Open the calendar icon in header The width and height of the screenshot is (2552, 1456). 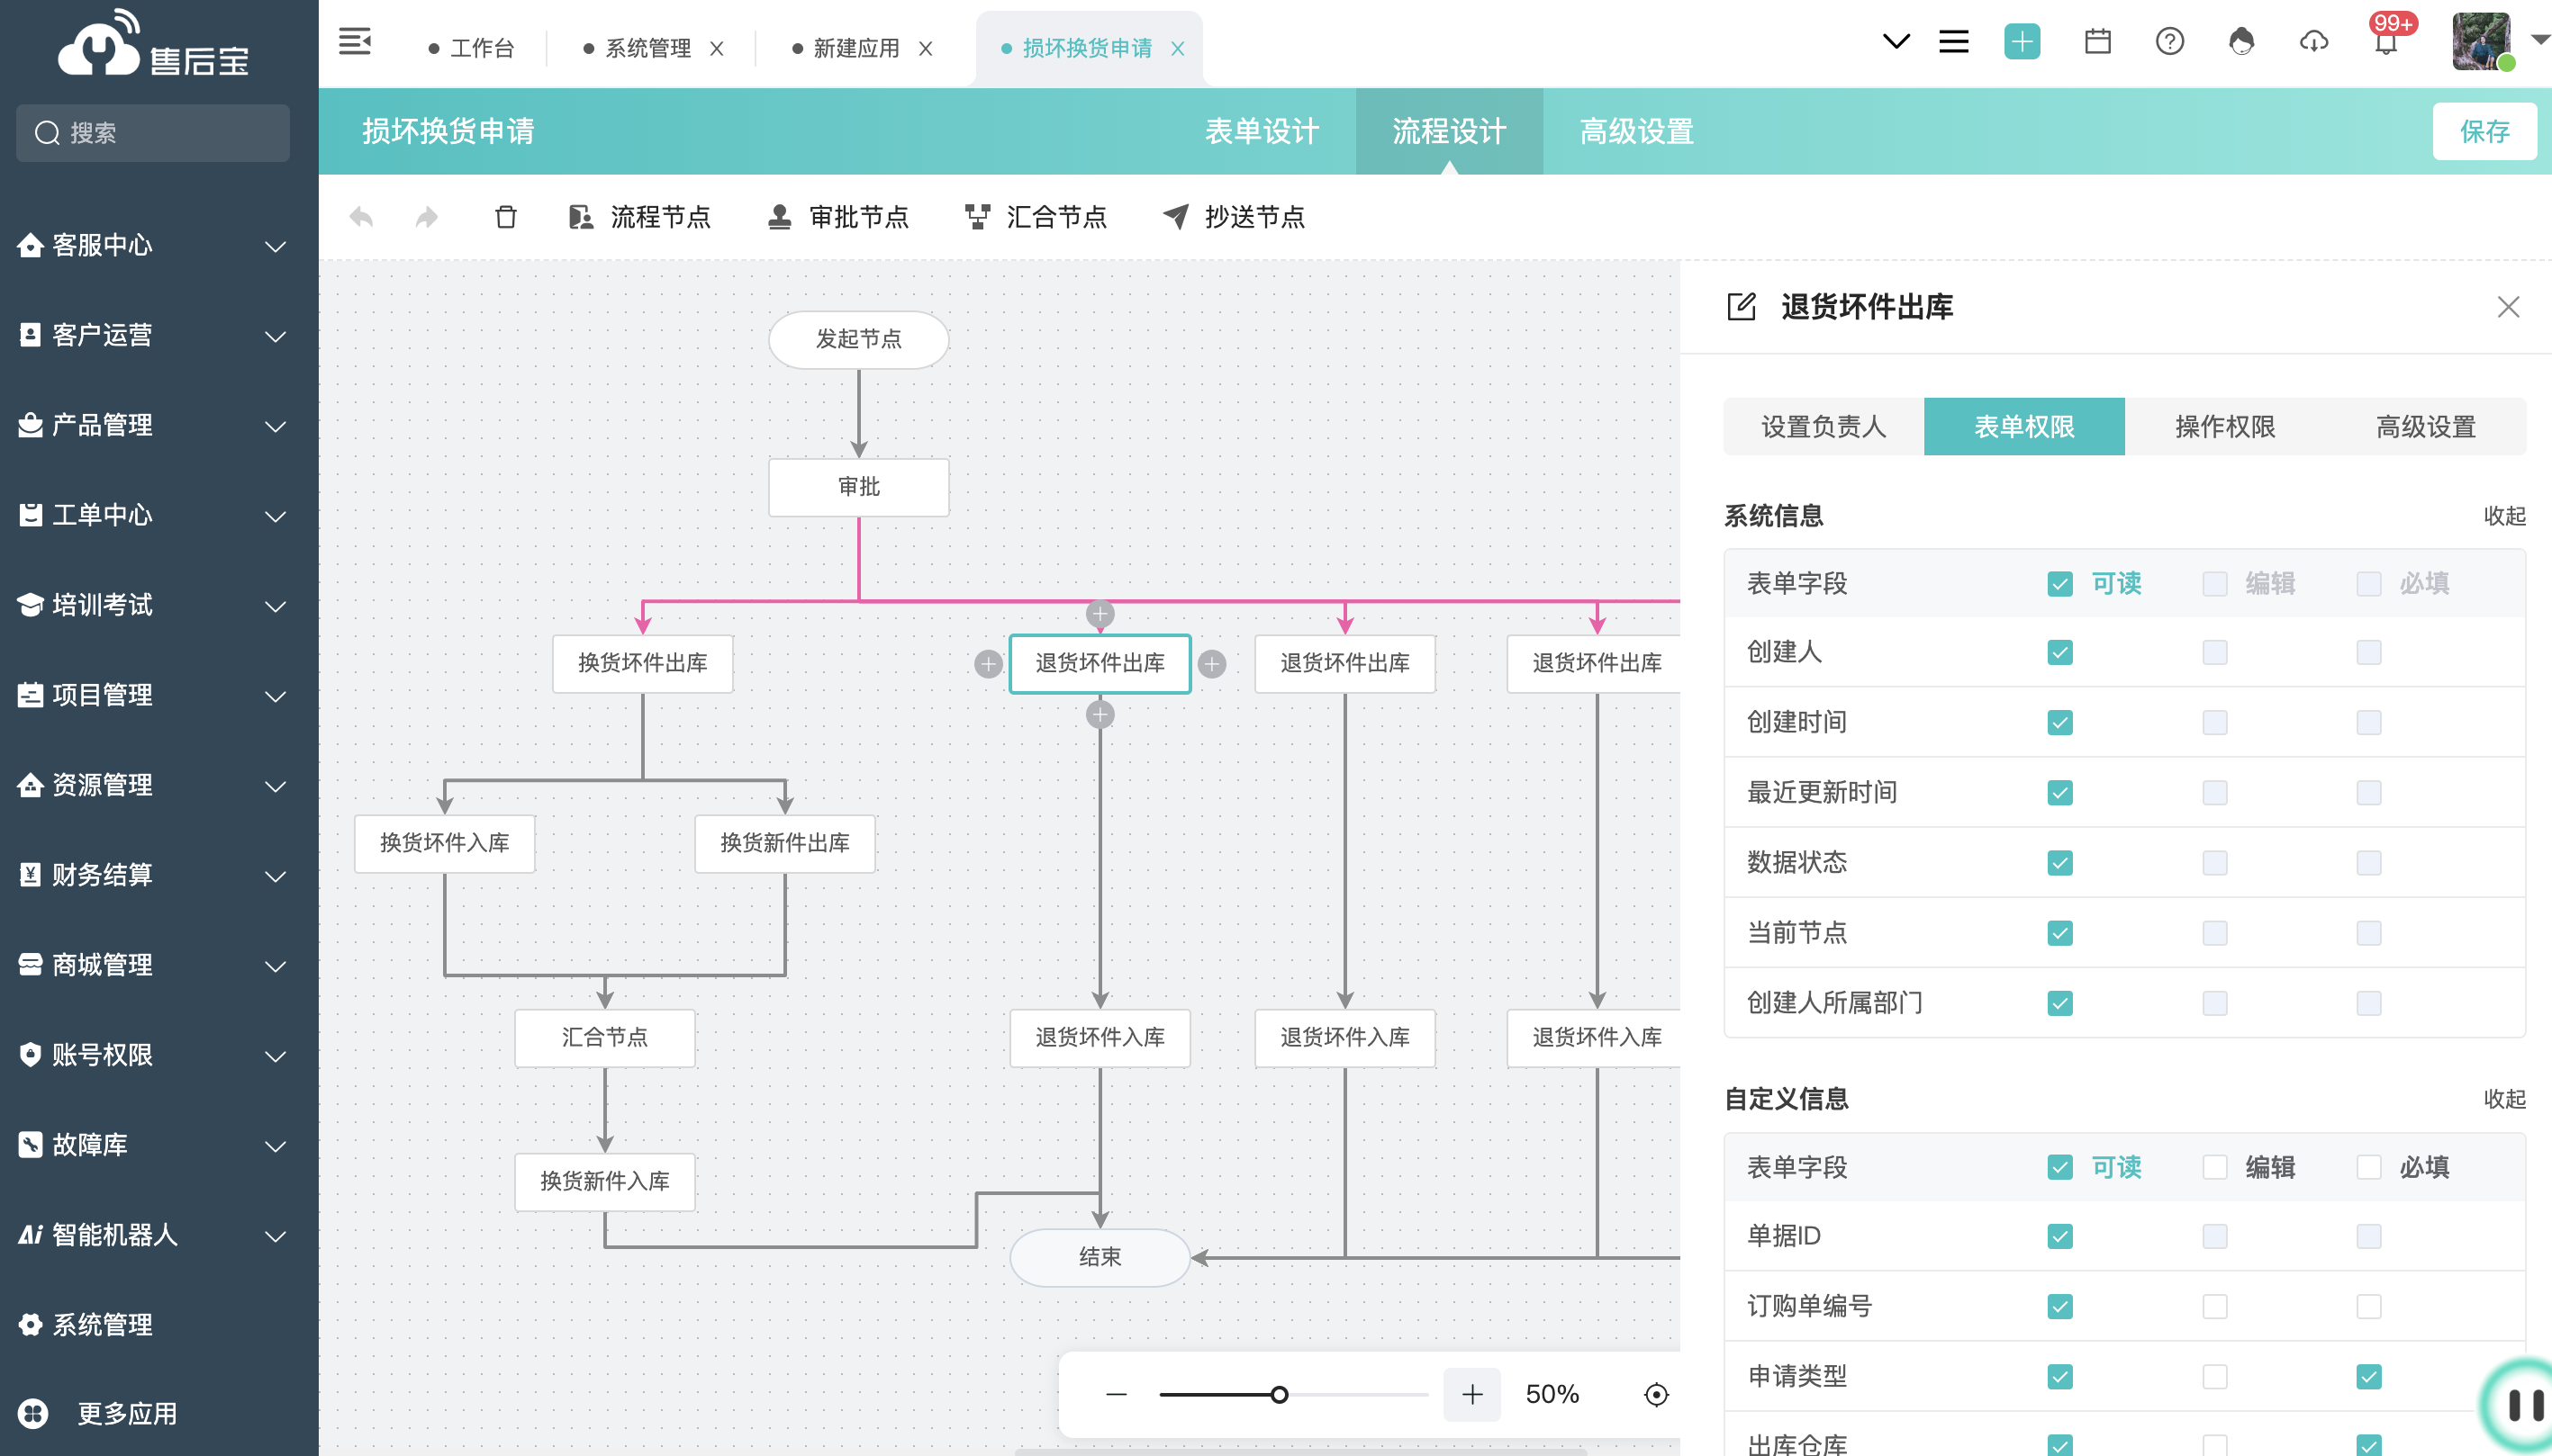[2098, 42]
